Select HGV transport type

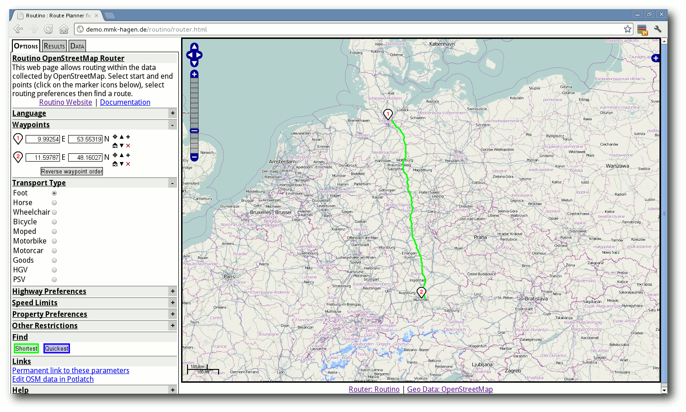[54, 270]
